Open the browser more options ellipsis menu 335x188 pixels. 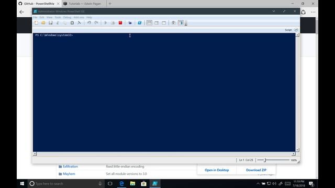point(313,12)
